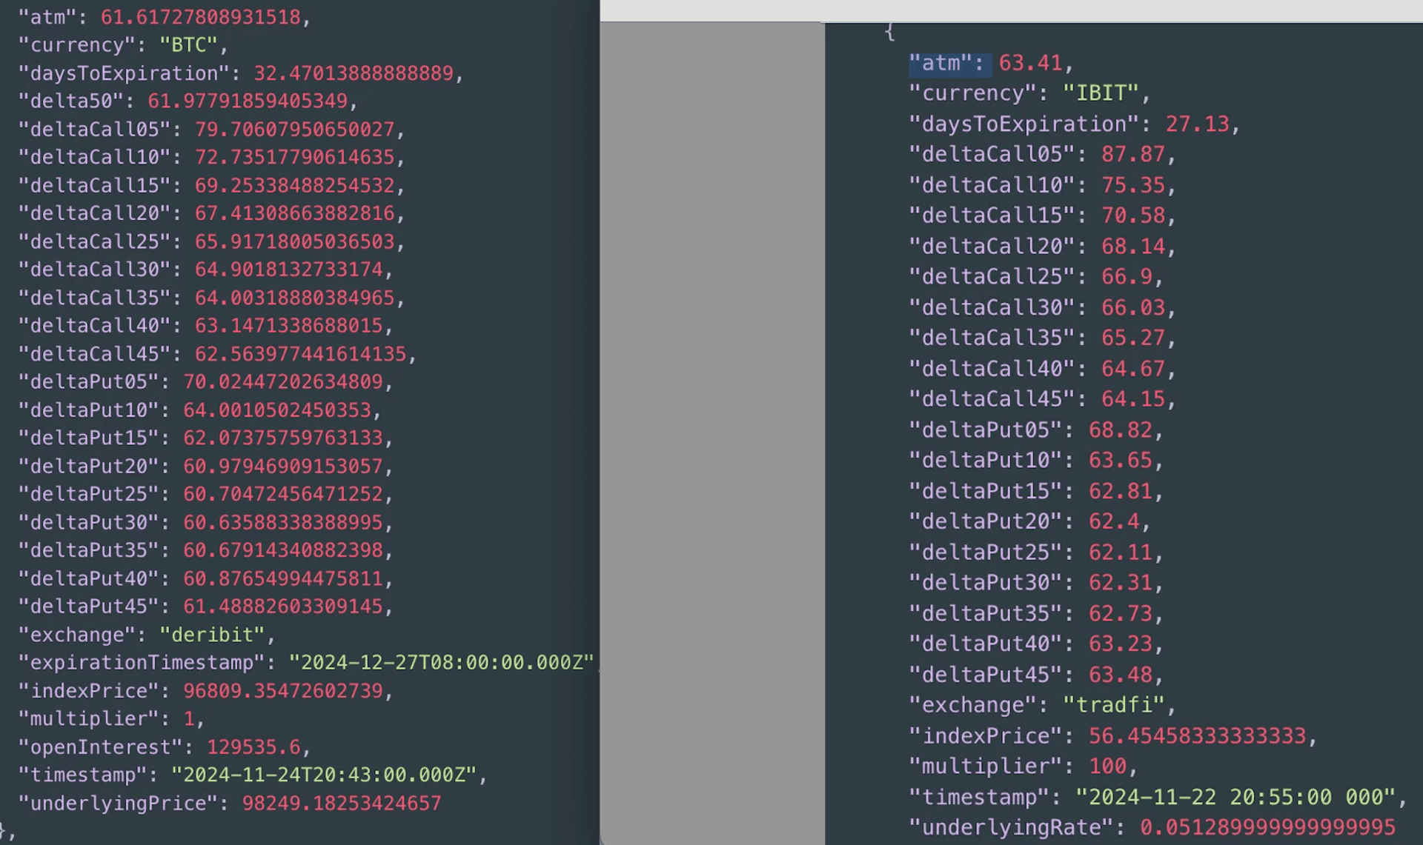Select openInterest value 129535.6
The width and height of the screenshot is (1423, 845).
[x=253, y=747]
